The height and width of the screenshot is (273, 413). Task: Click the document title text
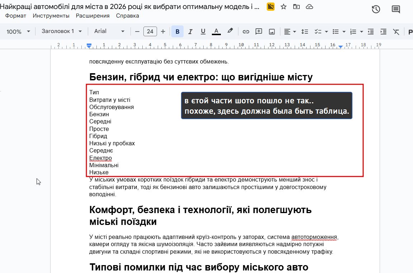(129, 6)
